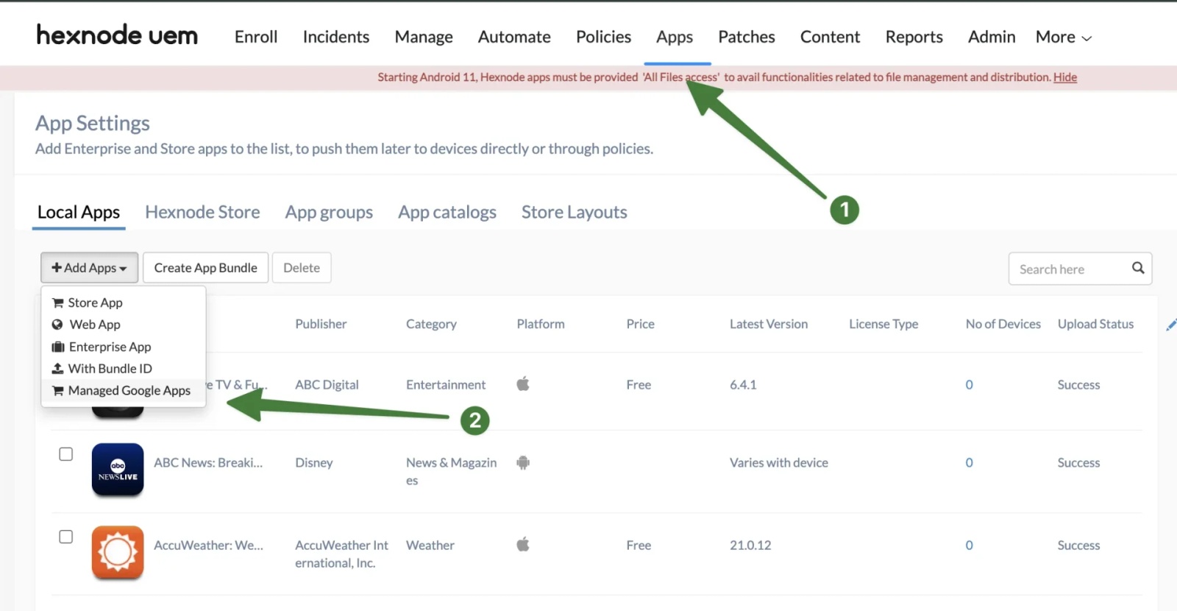
Task: Click the Entertainment category cell
Action: coord(446,384)
